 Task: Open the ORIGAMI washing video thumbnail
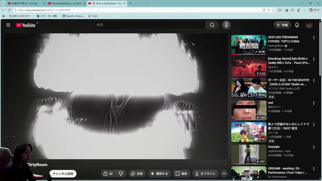click(x=249, y=173)
